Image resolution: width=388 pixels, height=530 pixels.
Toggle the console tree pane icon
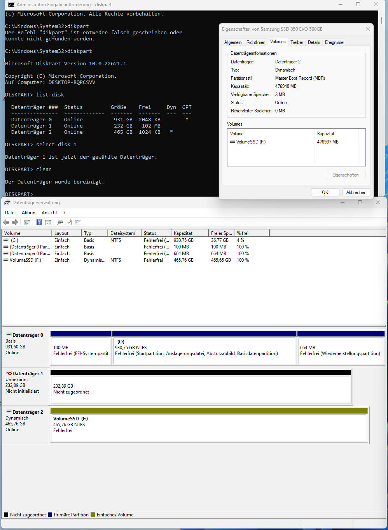27,222
